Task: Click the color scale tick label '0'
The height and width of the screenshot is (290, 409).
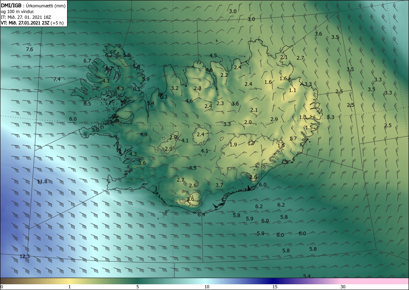Action: 2,287
